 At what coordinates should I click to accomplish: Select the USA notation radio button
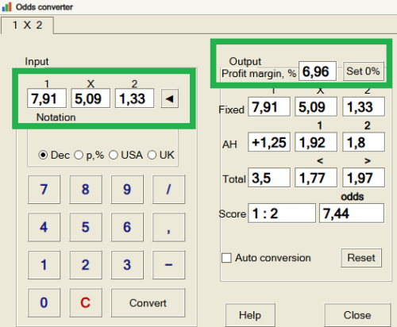(114, 155)
